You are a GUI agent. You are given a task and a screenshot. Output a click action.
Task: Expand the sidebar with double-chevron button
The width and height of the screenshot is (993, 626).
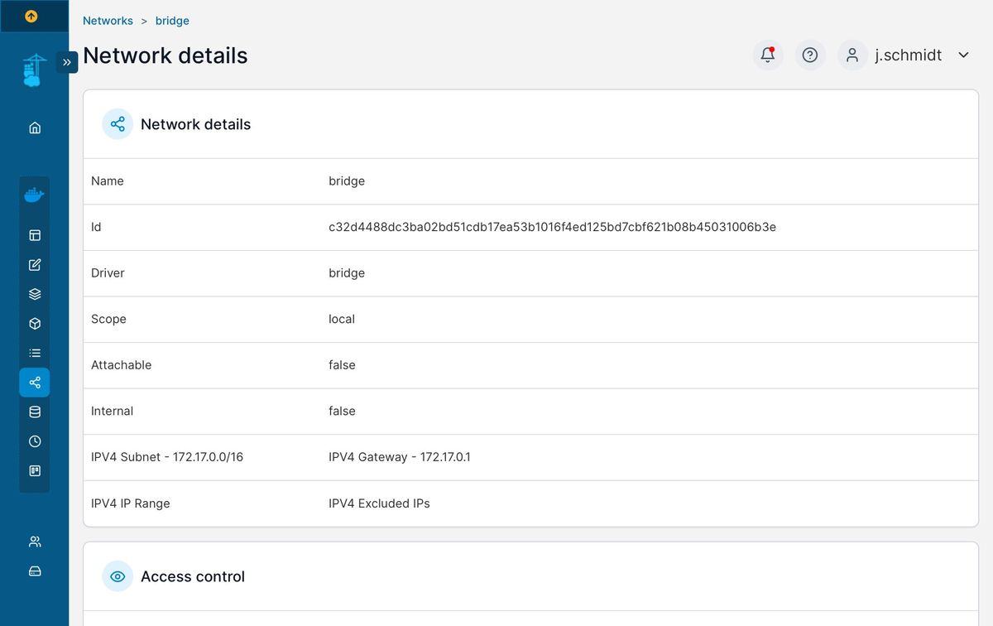click(67, 62)
